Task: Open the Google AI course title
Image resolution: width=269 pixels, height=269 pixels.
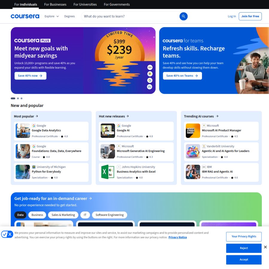Action: pyautogui.click(x=123, y=130)
